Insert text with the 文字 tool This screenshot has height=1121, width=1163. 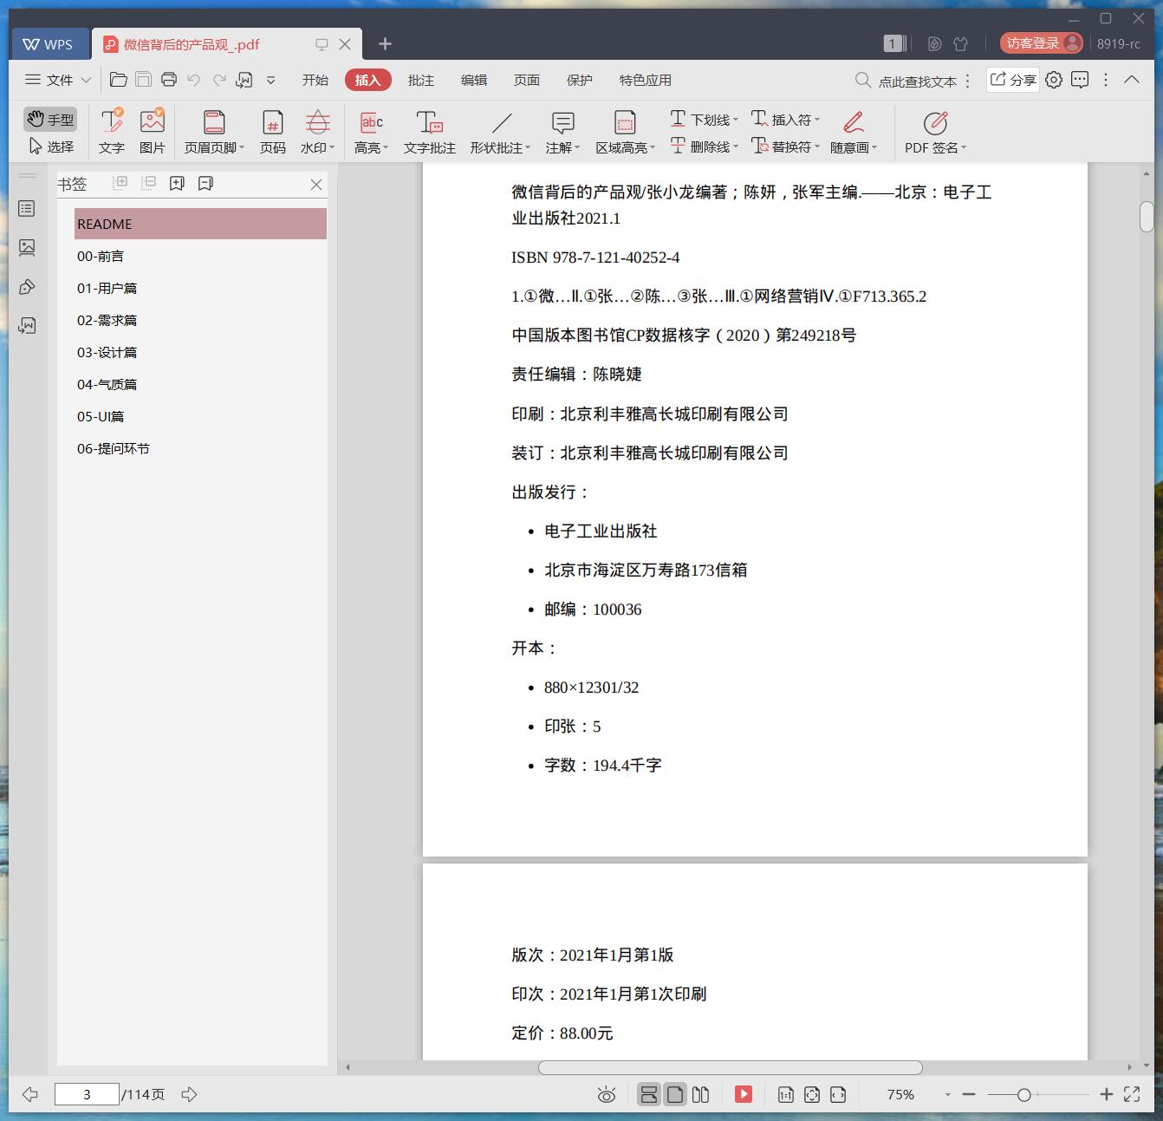112,132
